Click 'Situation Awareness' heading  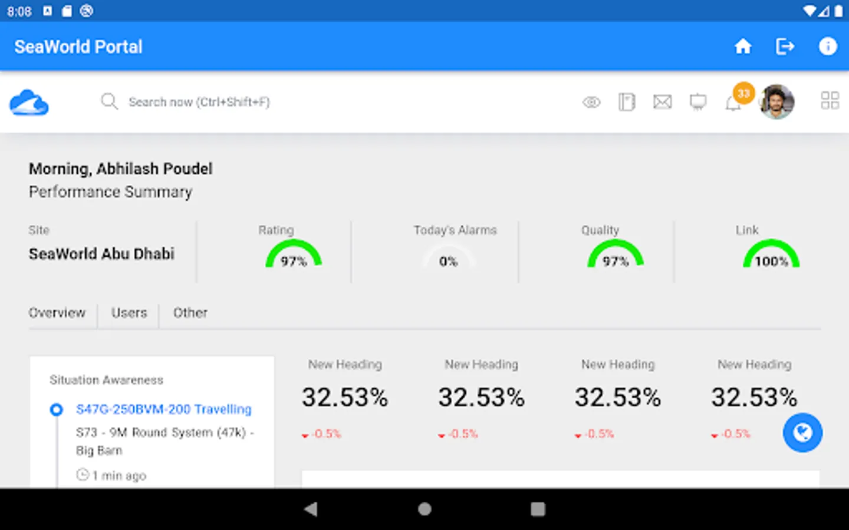click(106, 380)
